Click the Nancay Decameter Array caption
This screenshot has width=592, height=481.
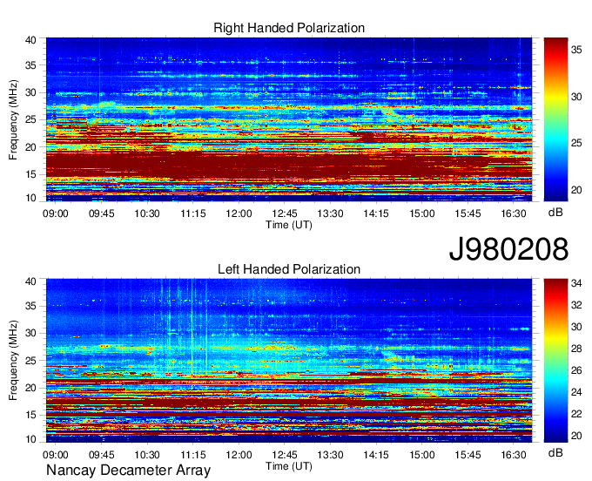point(128,471)
